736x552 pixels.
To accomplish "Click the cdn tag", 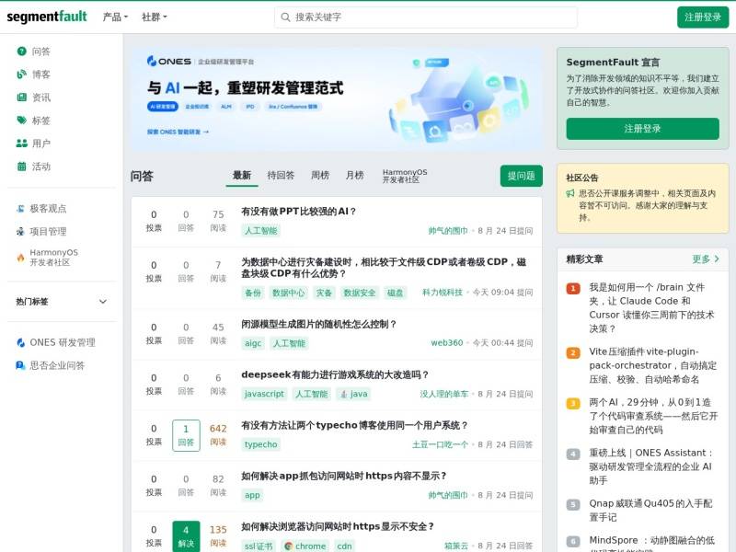I will [x=344, y=546].
